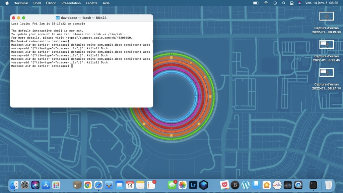
Task: Launch Safari from the Dock
Action: pos(98,185)
